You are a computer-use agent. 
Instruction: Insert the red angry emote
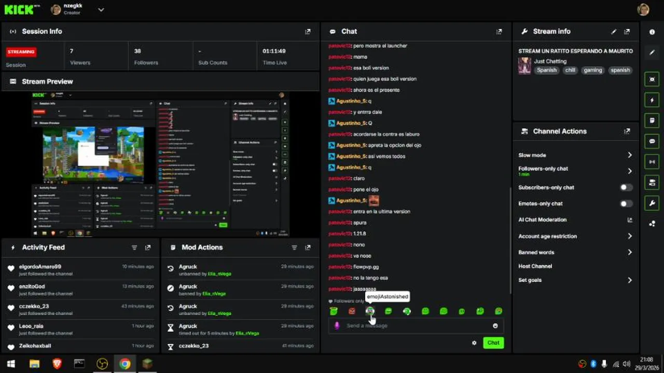[352, 311]
